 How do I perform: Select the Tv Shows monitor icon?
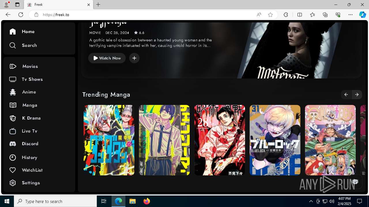point(13,79)
